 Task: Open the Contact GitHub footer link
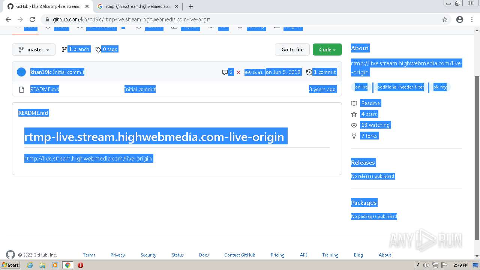coord(240,255)
